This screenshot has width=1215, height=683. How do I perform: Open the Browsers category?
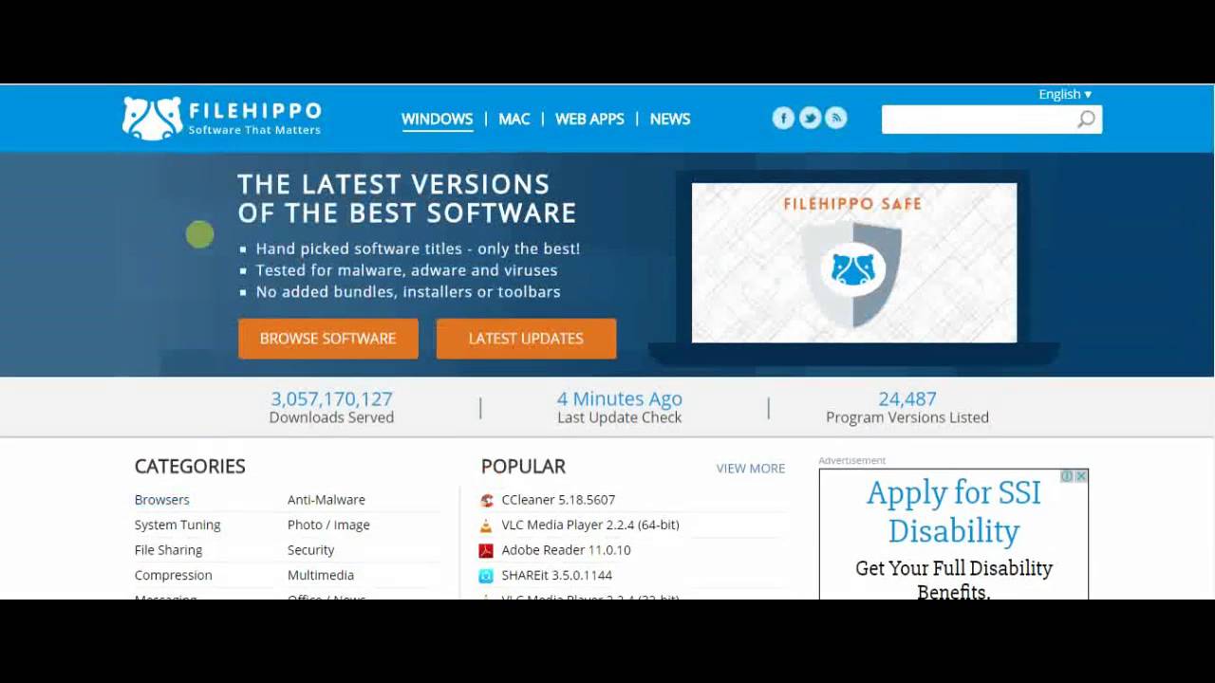click(x=162, y=500)
